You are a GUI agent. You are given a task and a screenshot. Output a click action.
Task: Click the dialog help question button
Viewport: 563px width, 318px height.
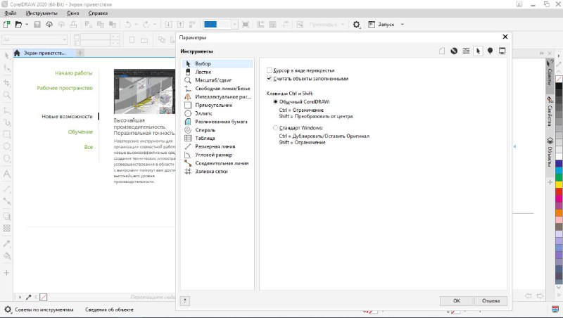[185, 301]
